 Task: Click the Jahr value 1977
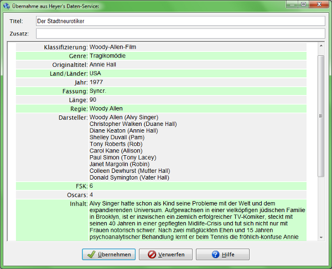click(x=96, y=82)
